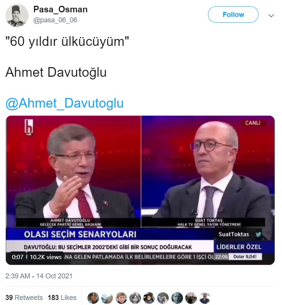Click the Halk TV logo in video
Viewport: 282px width, 305px height.
(29, 127)
